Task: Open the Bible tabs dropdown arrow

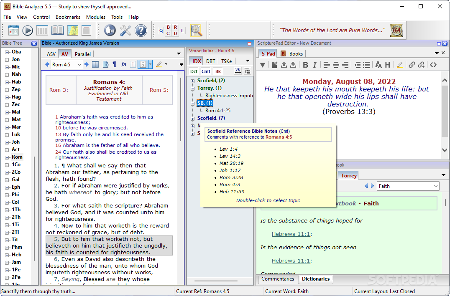Action: [179, 53]
